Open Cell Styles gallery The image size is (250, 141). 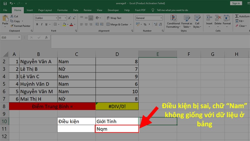pyautogui.click(x=197, y=22)
